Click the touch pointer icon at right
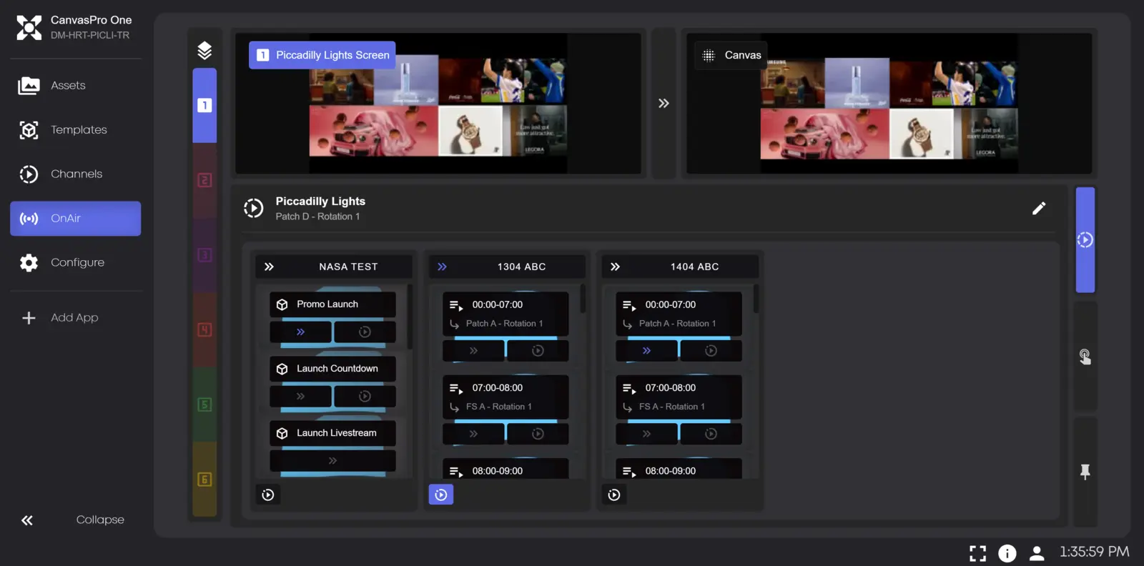The height and width of the screenshot is (566, 1144). [x=1085, y=357]
